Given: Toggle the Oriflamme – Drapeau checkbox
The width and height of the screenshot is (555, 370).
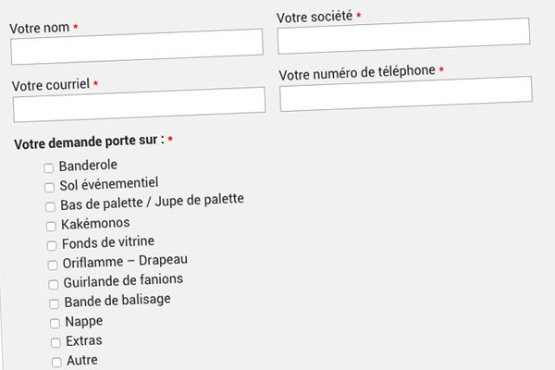Looking at the screenshot, I should pos(54,265).
